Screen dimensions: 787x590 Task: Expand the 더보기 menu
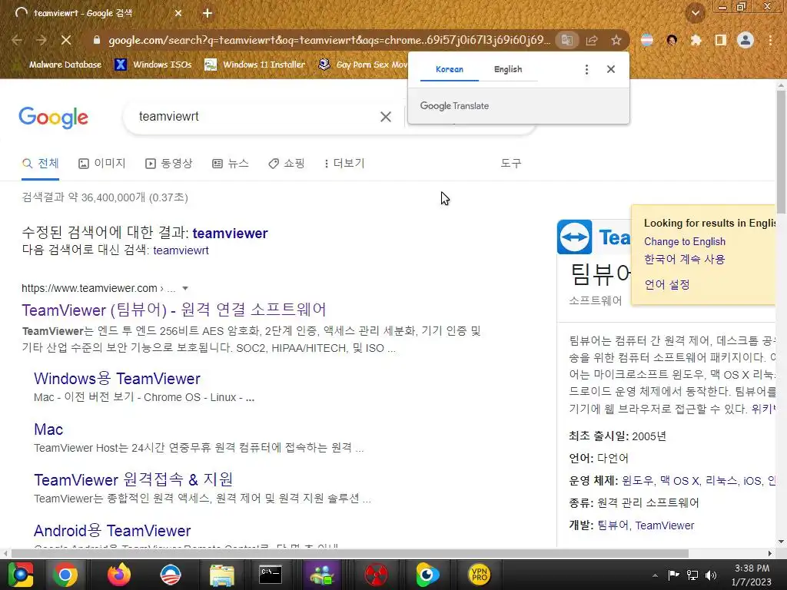(x=344, y=163)
